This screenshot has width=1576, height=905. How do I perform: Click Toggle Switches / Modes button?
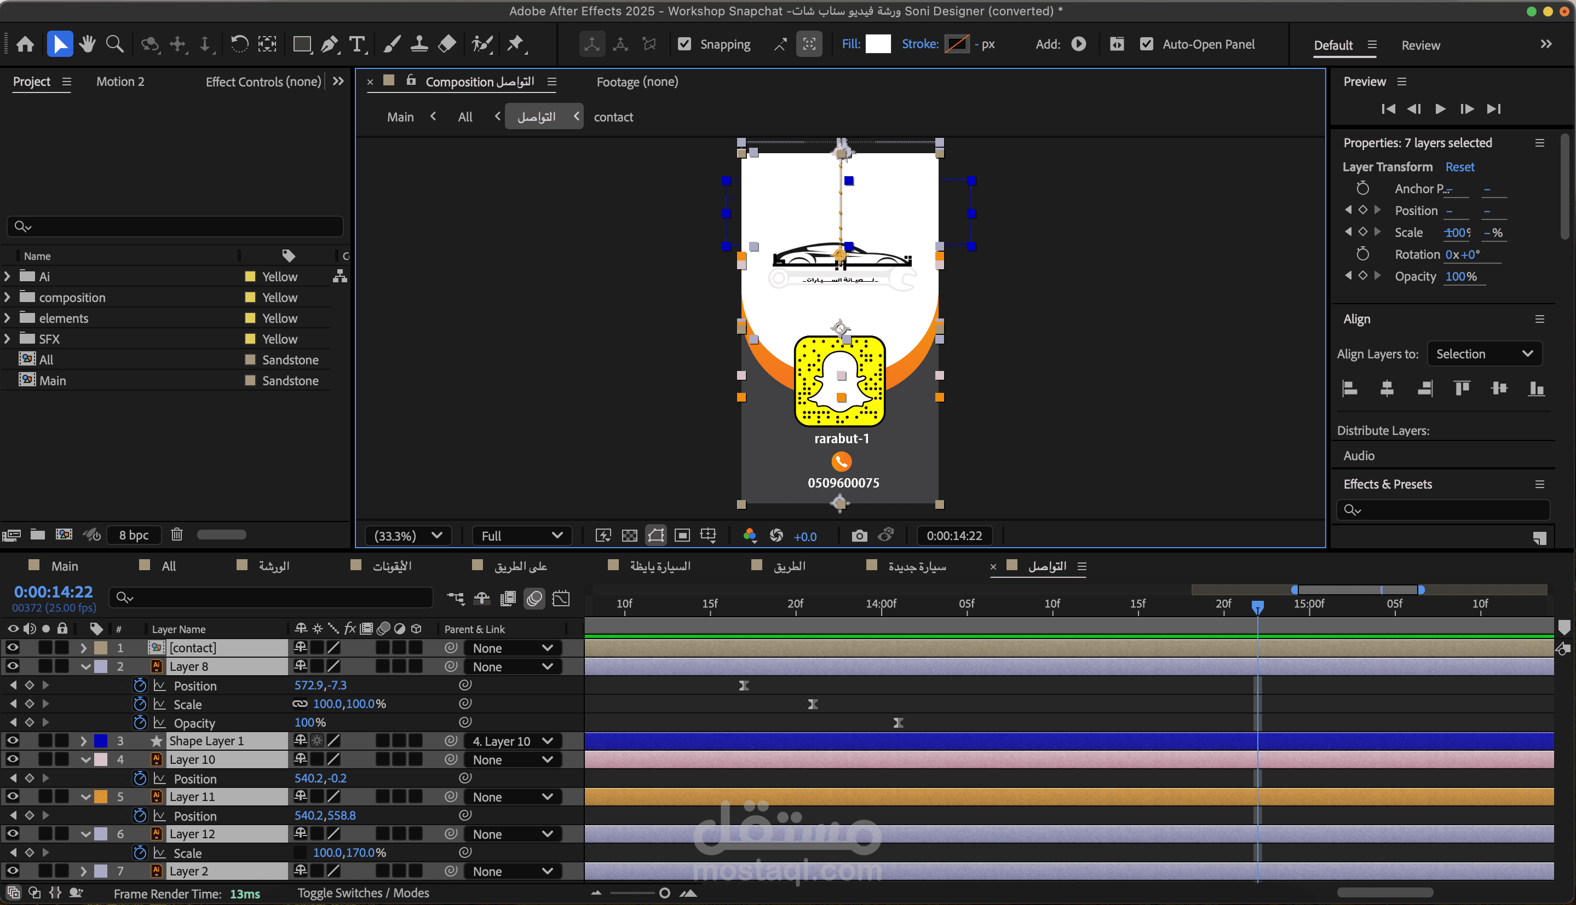(x=363, y=893)
